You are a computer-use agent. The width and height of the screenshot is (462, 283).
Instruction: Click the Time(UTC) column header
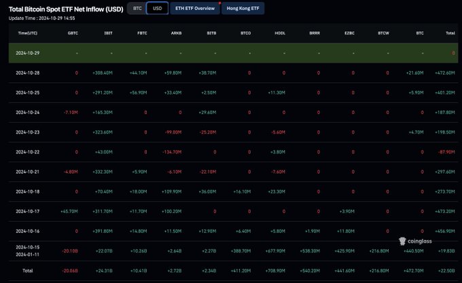pyautogui.click(x=28, y=33)
